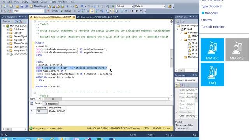Click the productid cell value 38
This screenshot has height=140, width=249.
coord(42,112)
